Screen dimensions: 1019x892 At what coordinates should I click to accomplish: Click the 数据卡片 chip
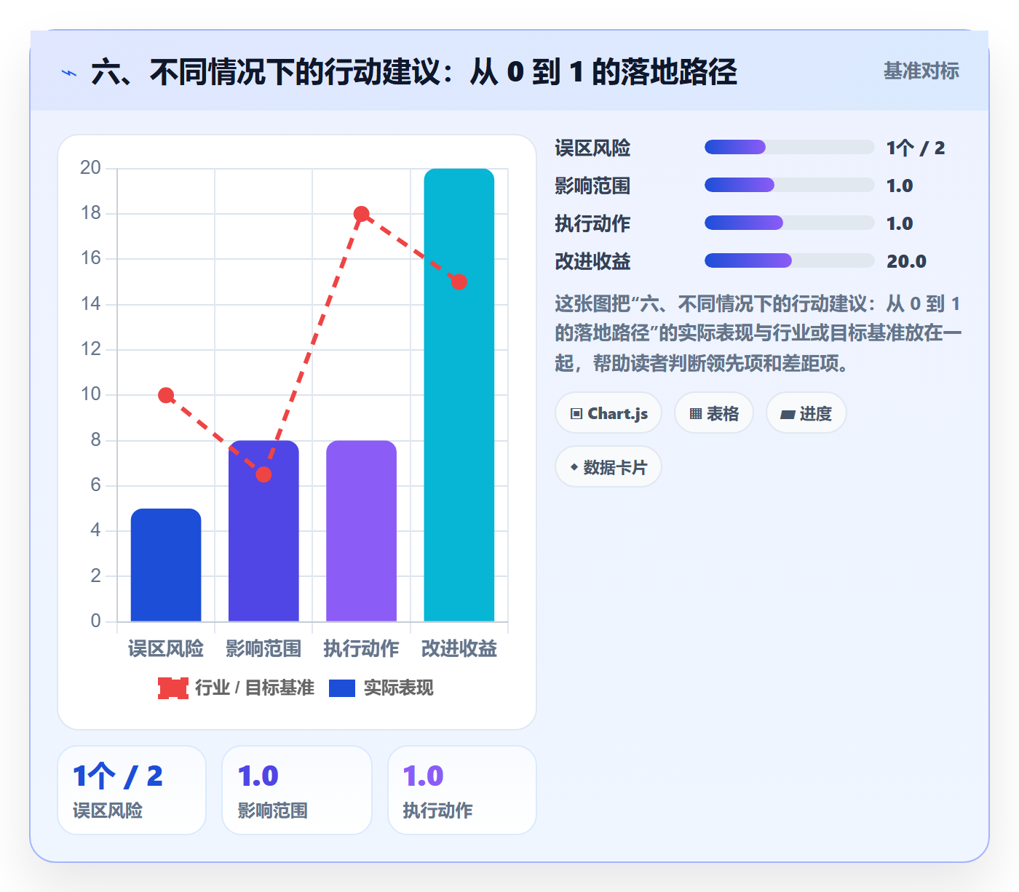pos(608,467)
